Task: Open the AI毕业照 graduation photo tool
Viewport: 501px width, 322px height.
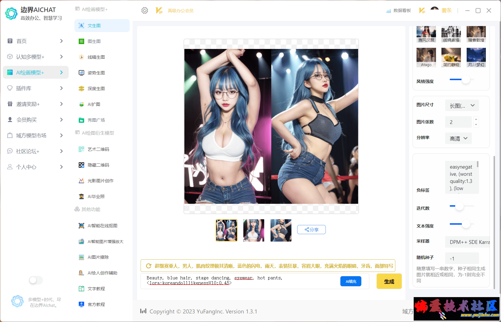Action: coord(82,197)
